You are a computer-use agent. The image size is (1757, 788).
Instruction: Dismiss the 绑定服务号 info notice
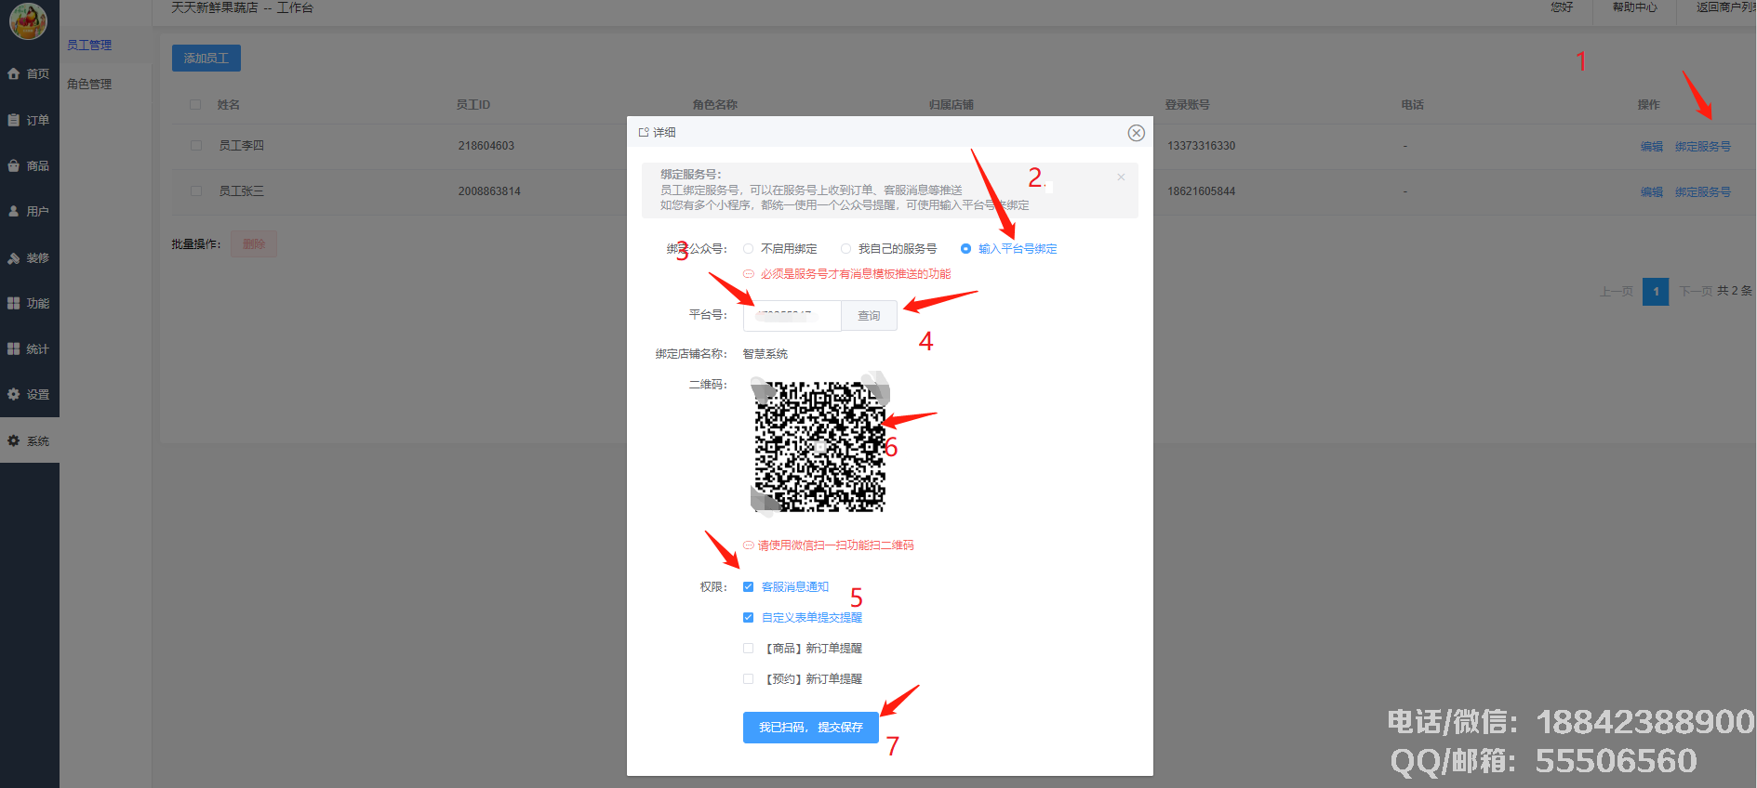pos(1121,177)
